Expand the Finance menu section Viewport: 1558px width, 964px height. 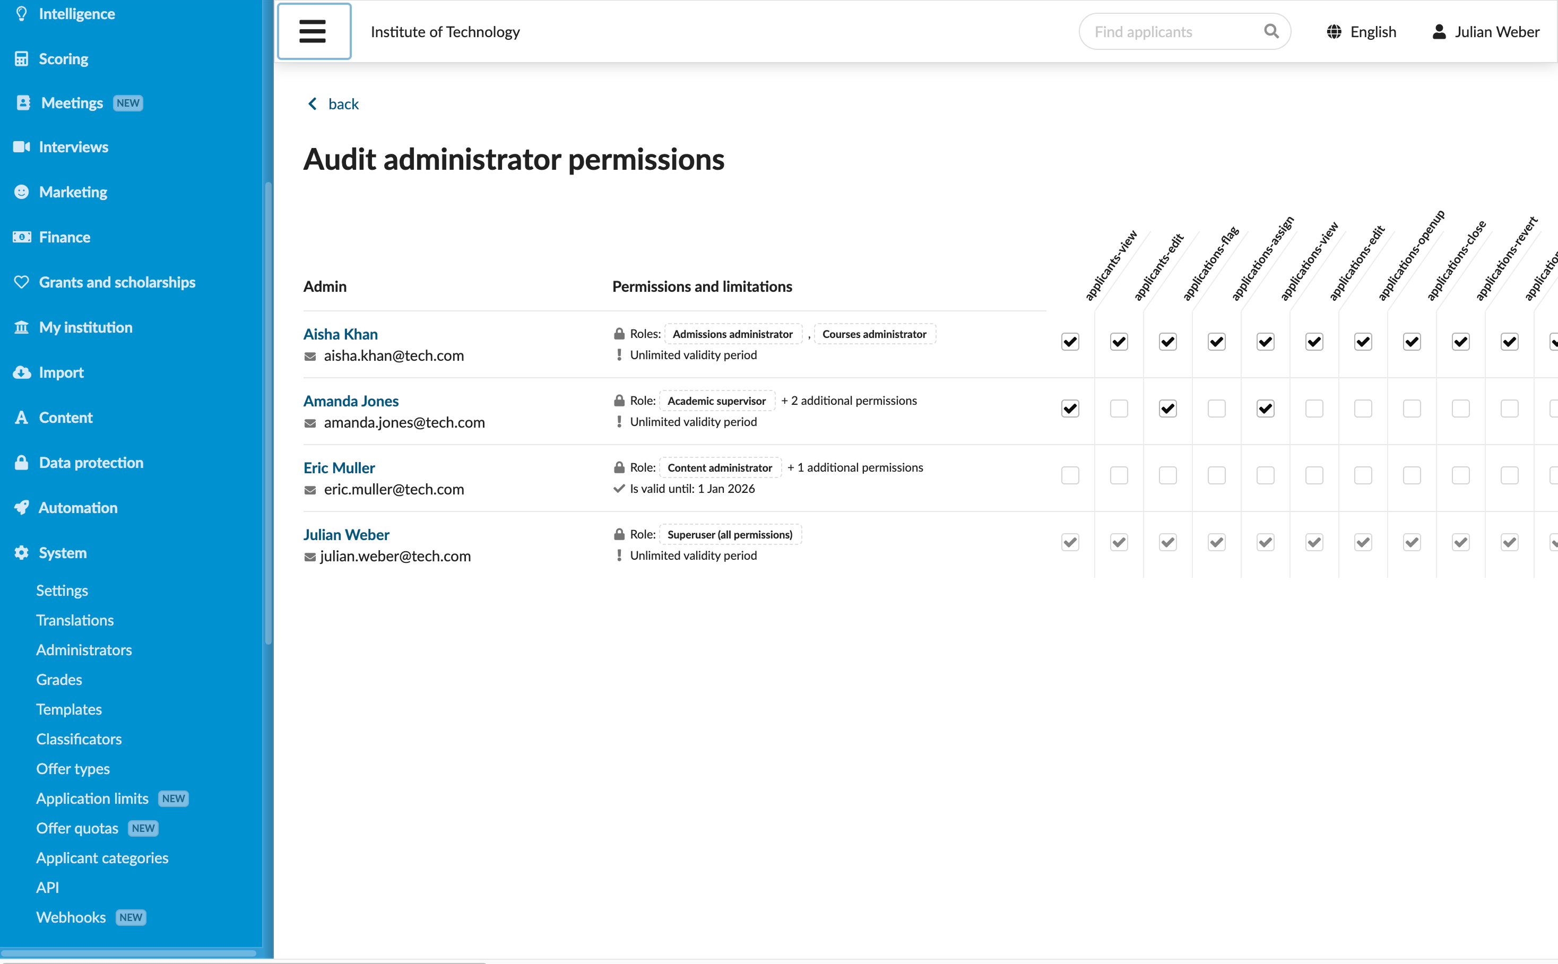(64, 237)
